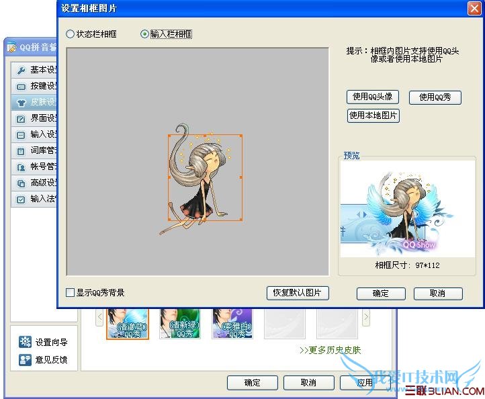This screenshot has width=485, height=399.
Task: Click the crop frame's right-middle handle
Action: click(x=241, y=177)
